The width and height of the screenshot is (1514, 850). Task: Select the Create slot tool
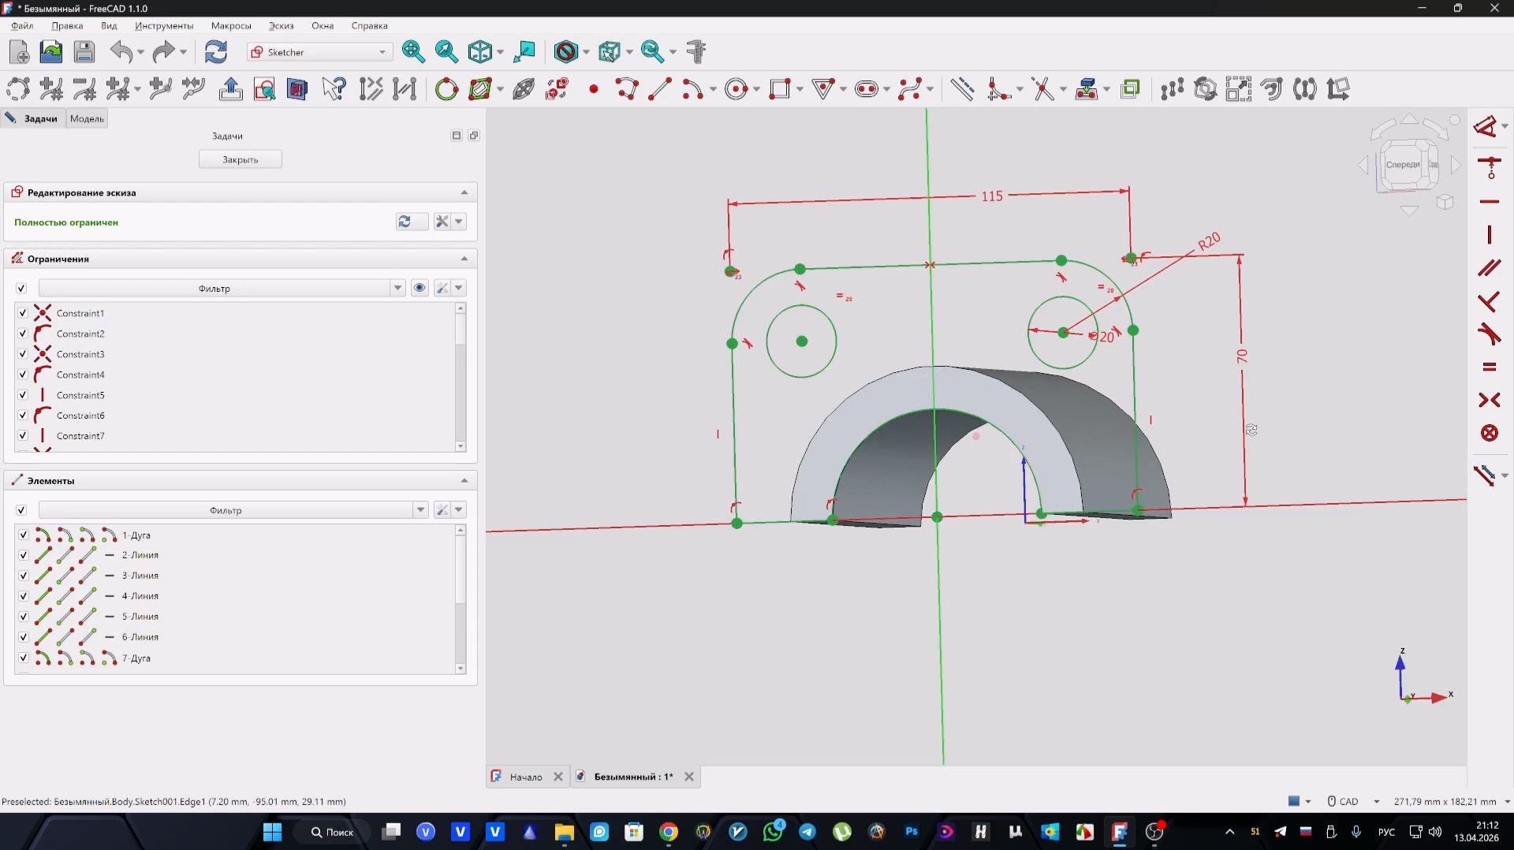[867, 89]
